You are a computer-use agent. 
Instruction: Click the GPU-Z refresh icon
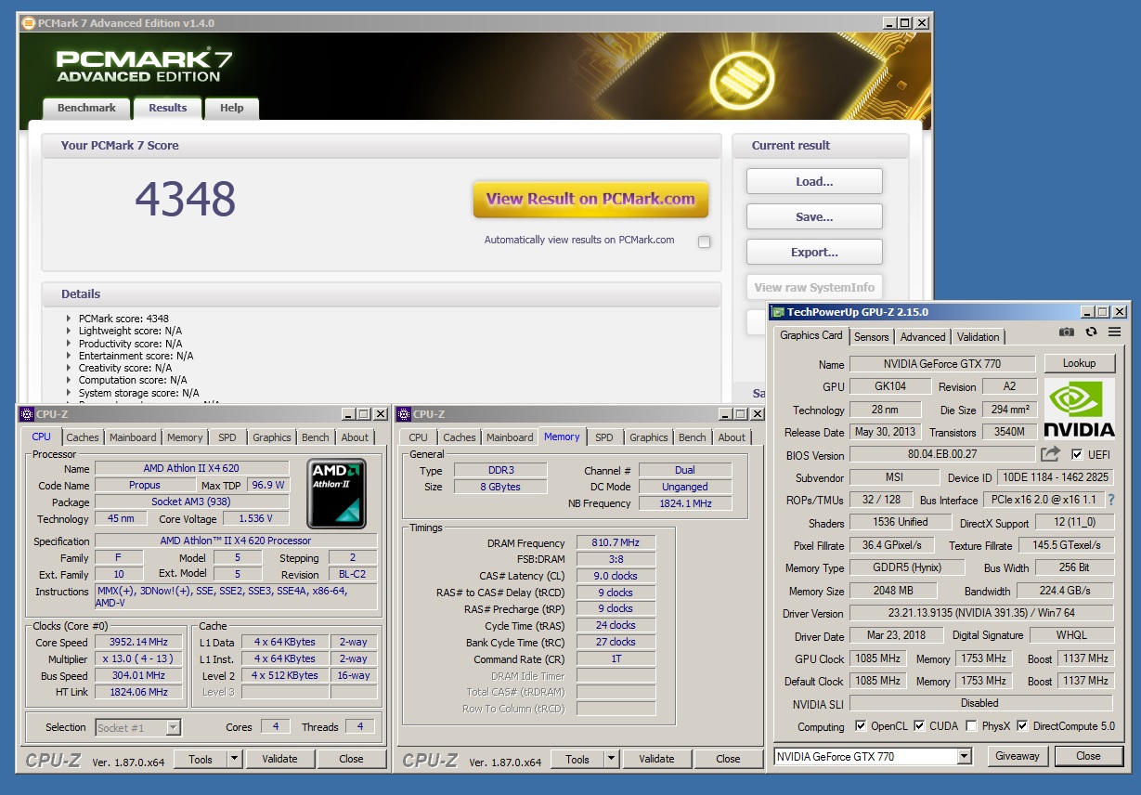coord(1091,332)
